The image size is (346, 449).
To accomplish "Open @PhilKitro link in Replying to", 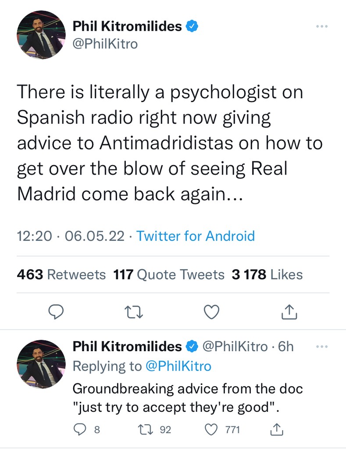I will [x=178, y=366].
